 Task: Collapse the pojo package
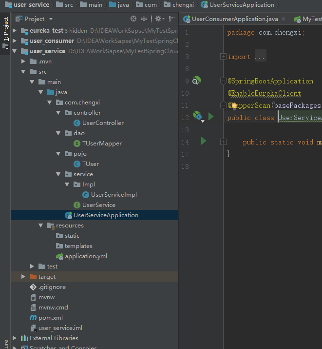[x=58, y=154]
